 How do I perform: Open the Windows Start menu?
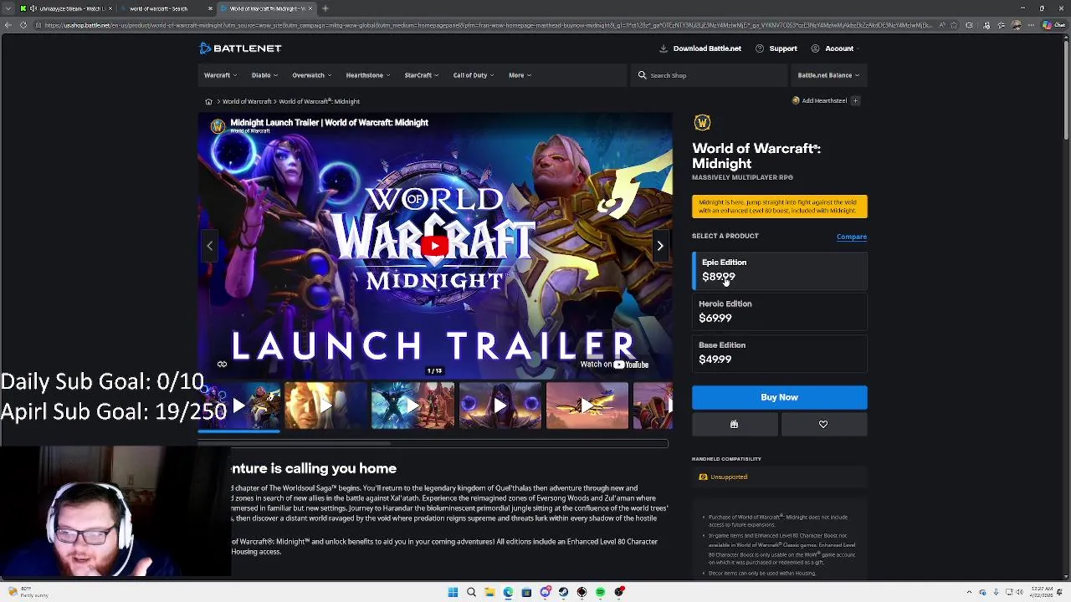pos(453,592)
